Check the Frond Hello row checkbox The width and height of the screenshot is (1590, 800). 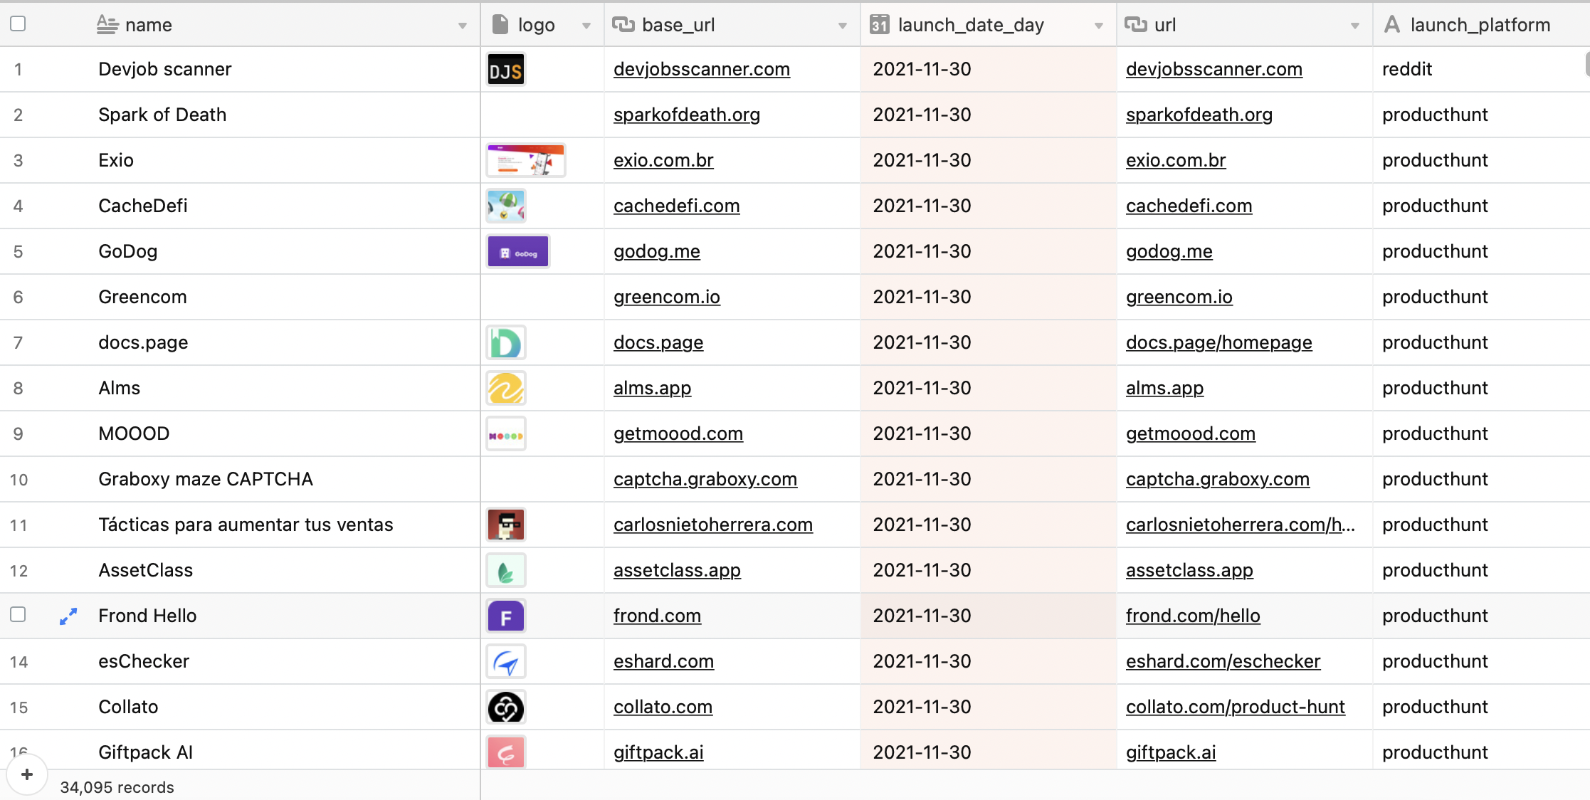[19, 614]
